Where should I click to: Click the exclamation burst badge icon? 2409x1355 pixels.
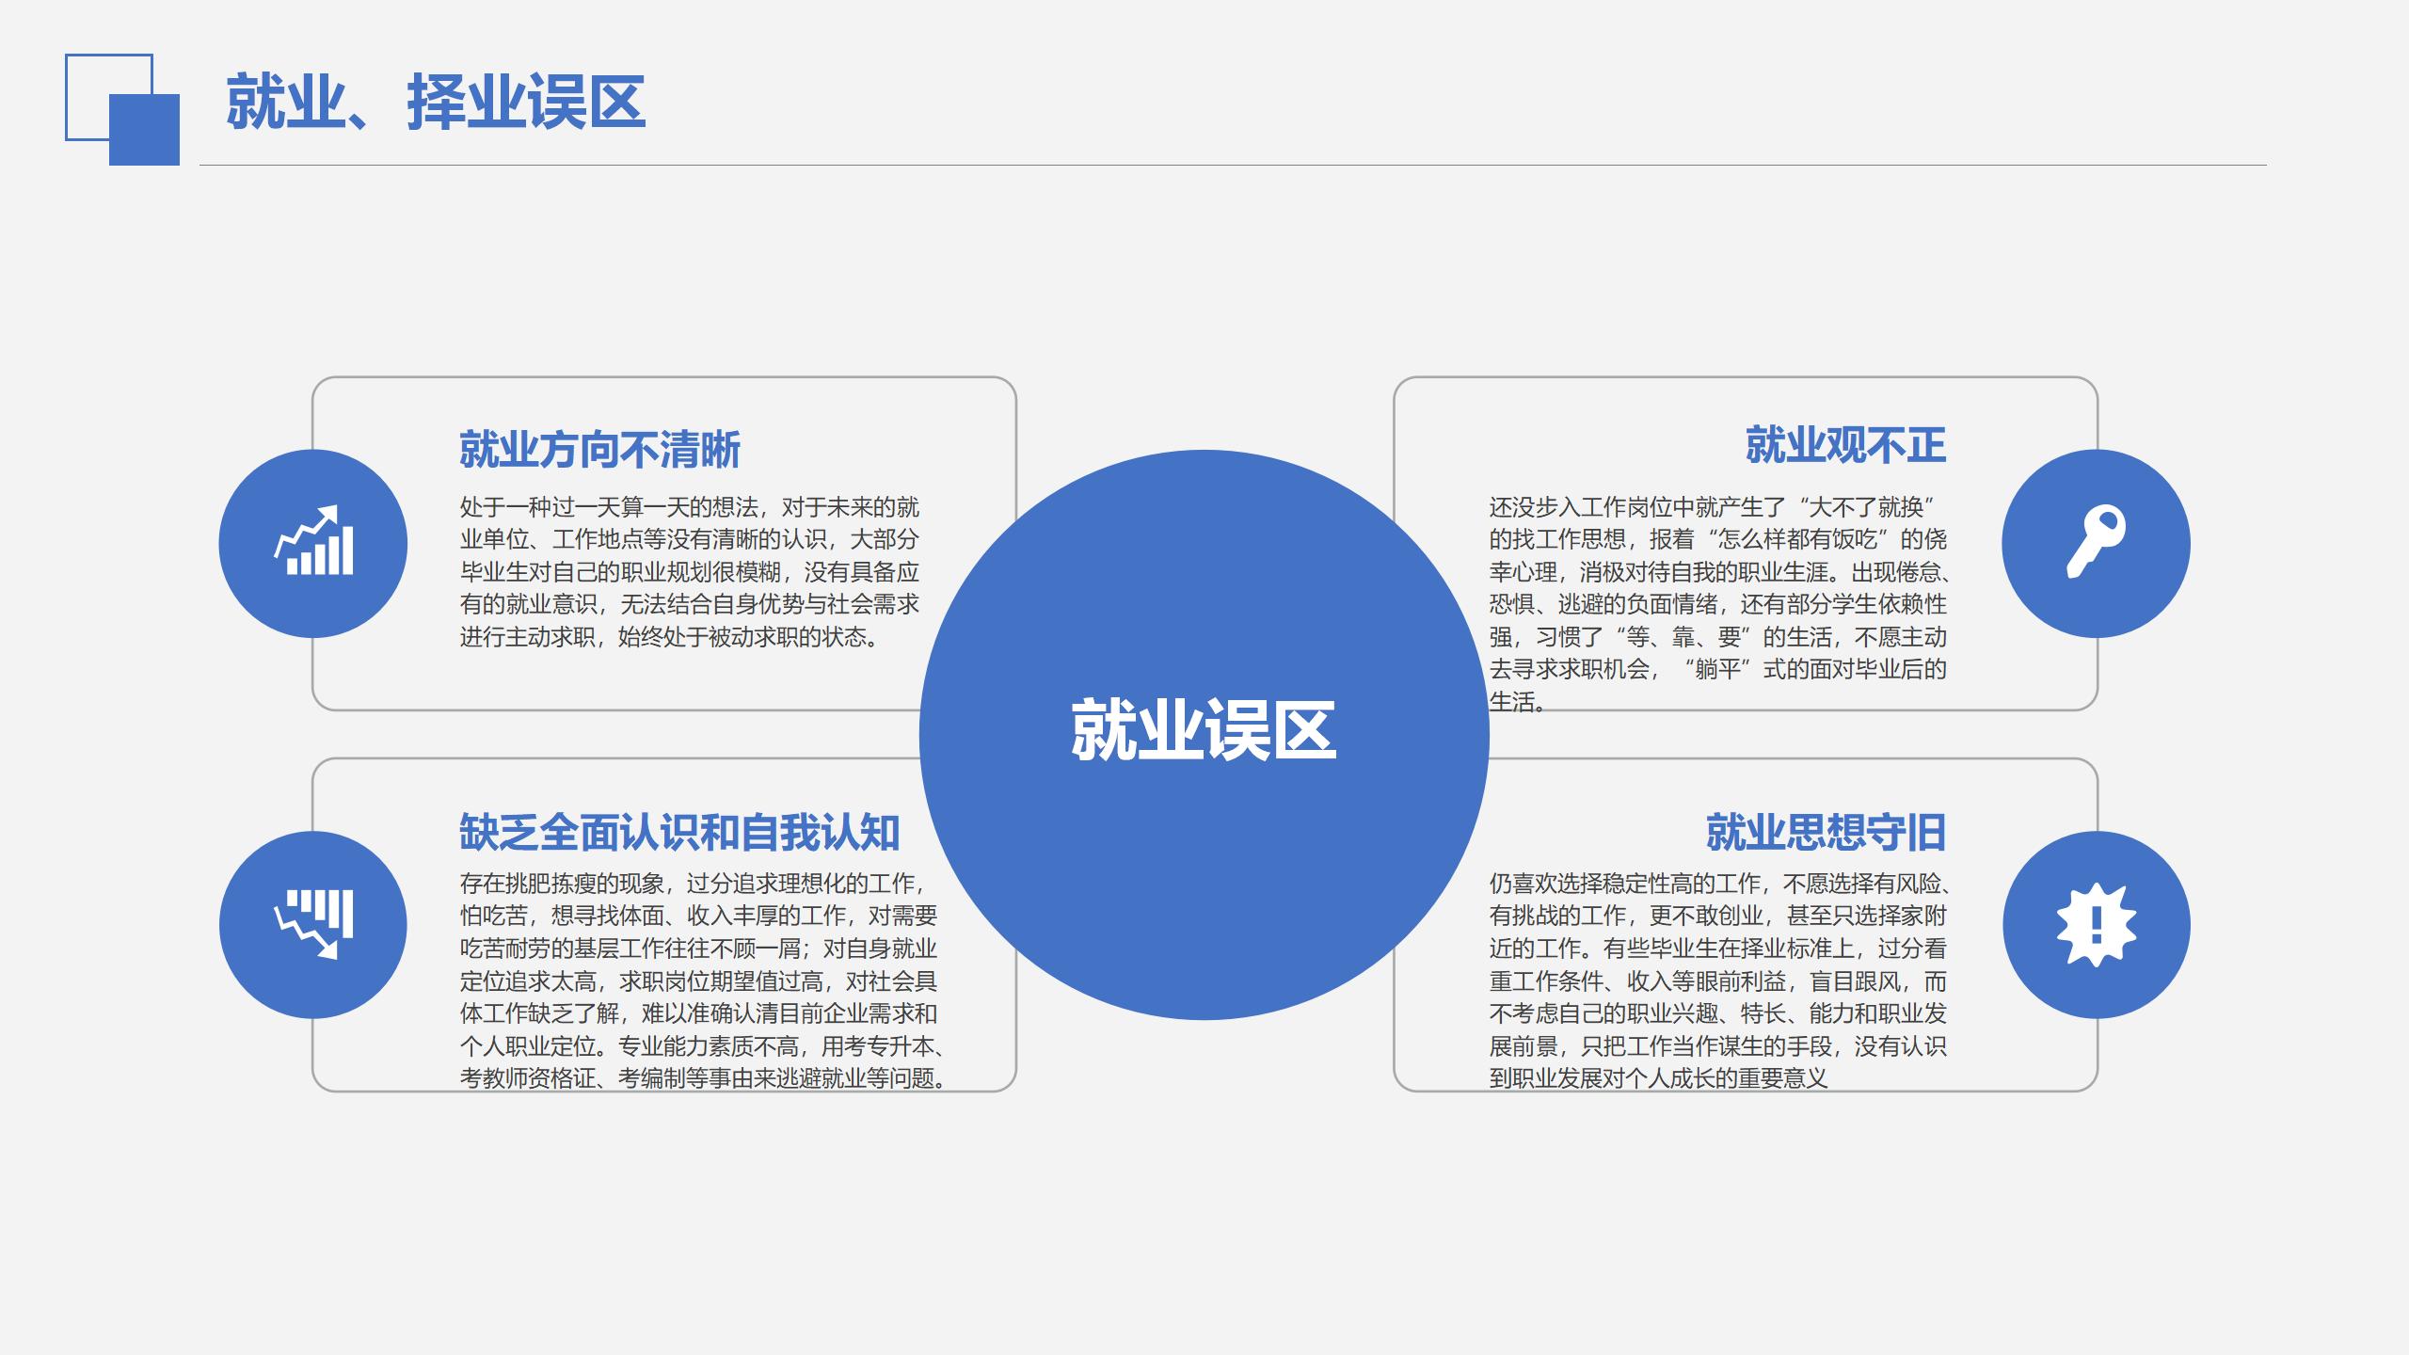[x=2096, y=924]
